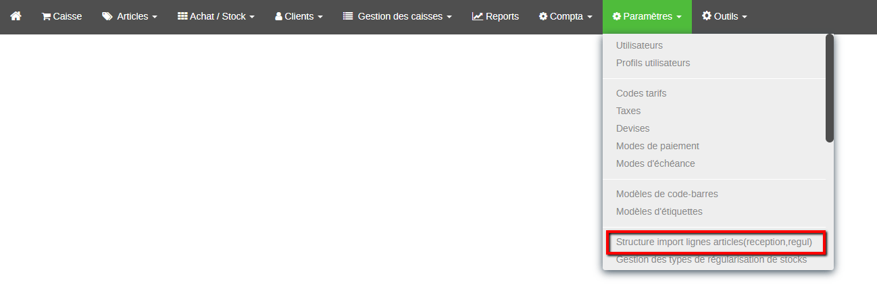
Task: Expand the Articles dropdown caret
Action: [x=155, y=17]
